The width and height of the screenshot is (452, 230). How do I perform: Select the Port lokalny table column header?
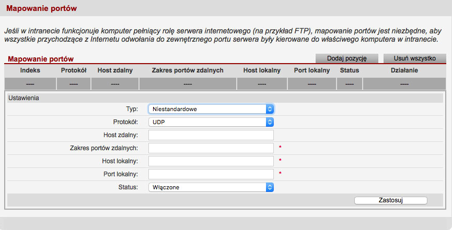click(x=312, y=70)
